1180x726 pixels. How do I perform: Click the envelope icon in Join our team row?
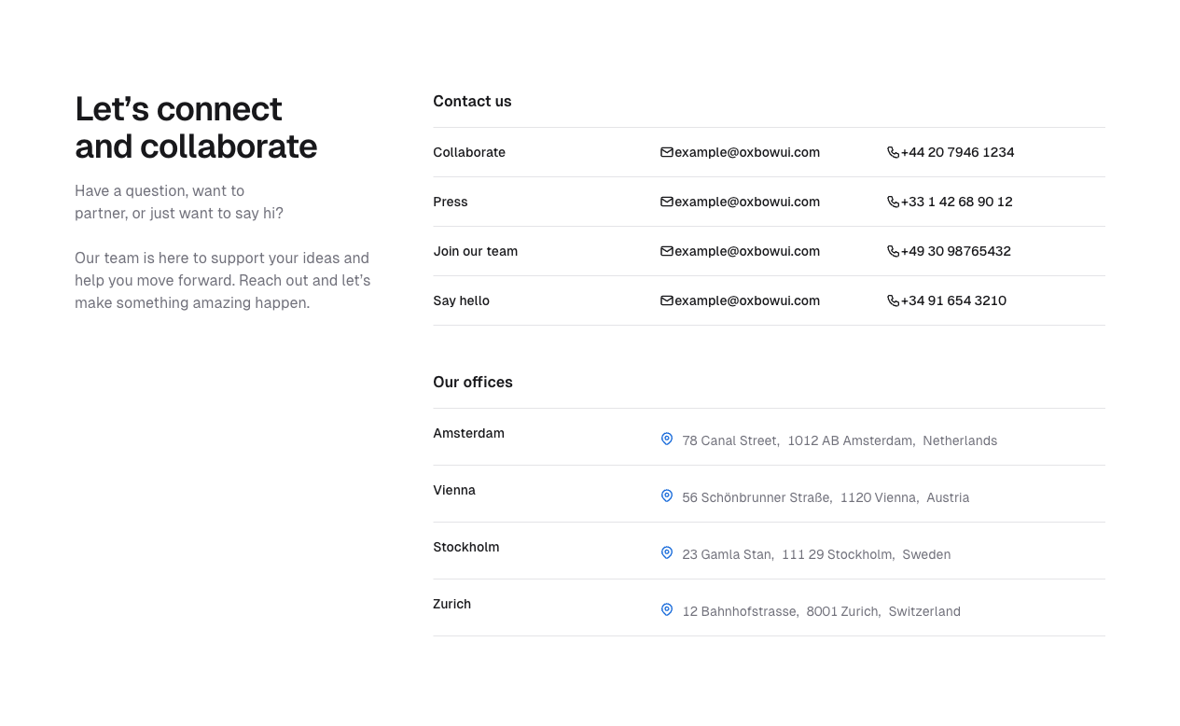667,251
